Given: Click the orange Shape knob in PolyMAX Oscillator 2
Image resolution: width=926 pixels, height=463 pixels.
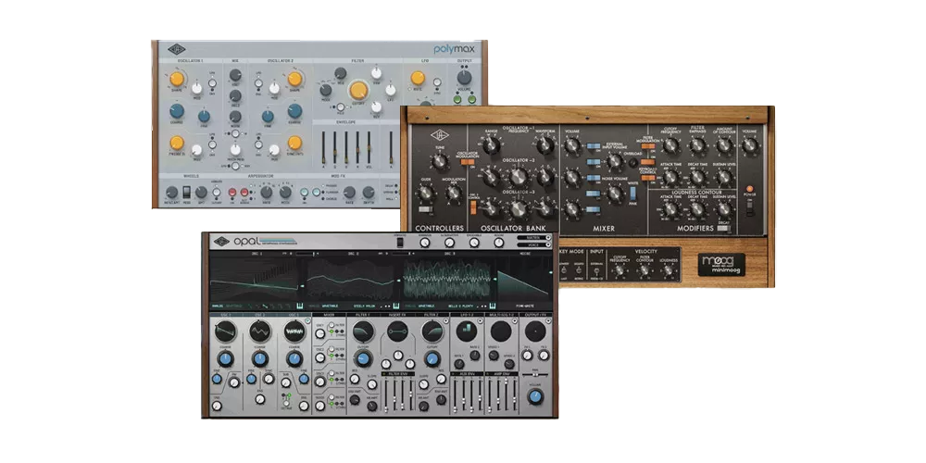Looking at the screenshot, I should click(294, 79).
